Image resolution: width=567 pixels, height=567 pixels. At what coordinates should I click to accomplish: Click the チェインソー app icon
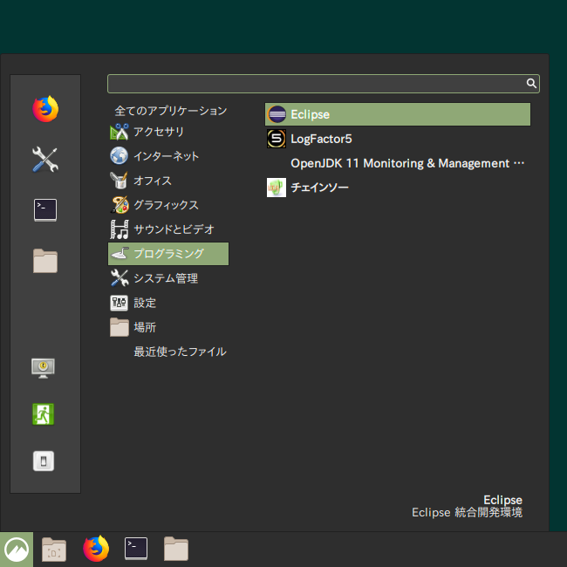click(277, 188)
